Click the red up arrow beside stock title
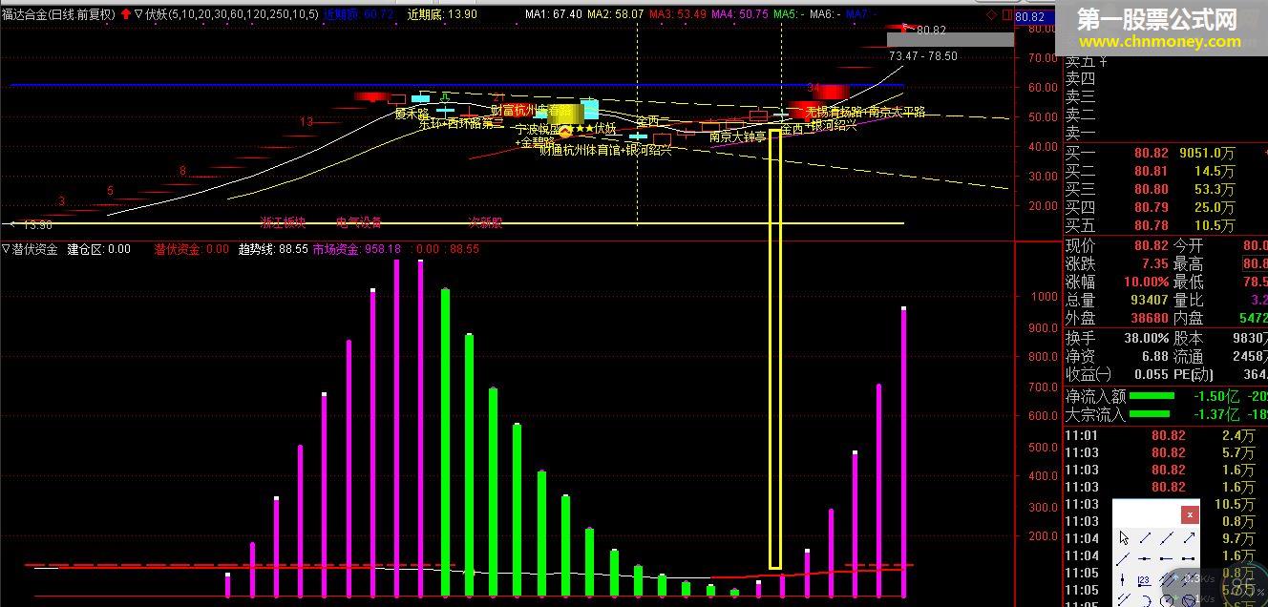The image size is (1268, 607). click(125, 14)
